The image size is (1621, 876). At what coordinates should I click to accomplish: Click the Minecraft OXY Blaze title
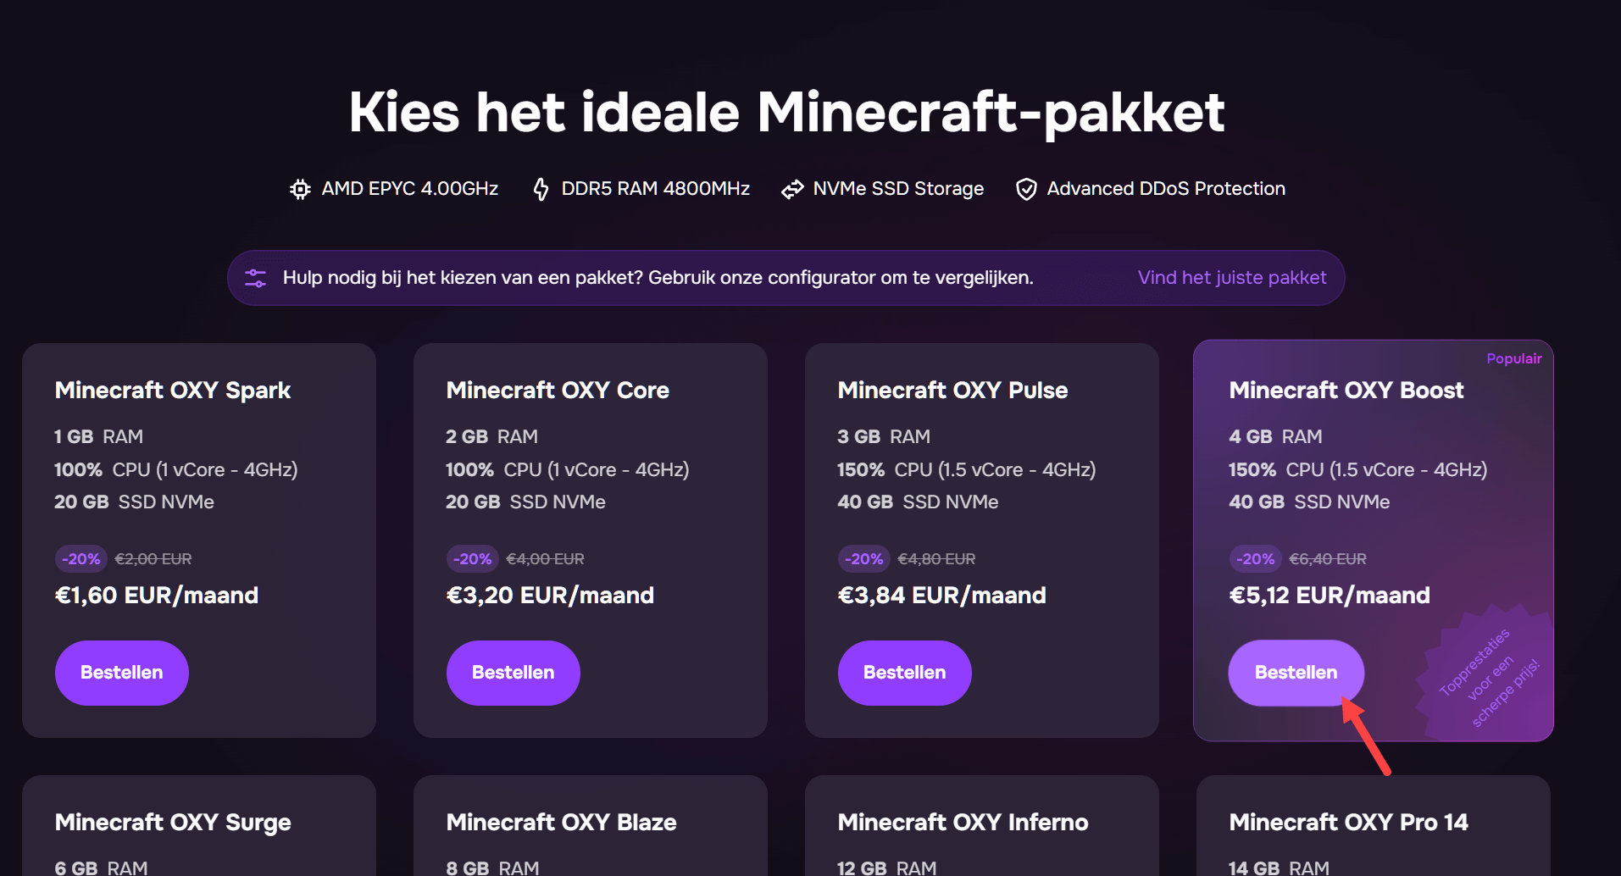[561, 821]
